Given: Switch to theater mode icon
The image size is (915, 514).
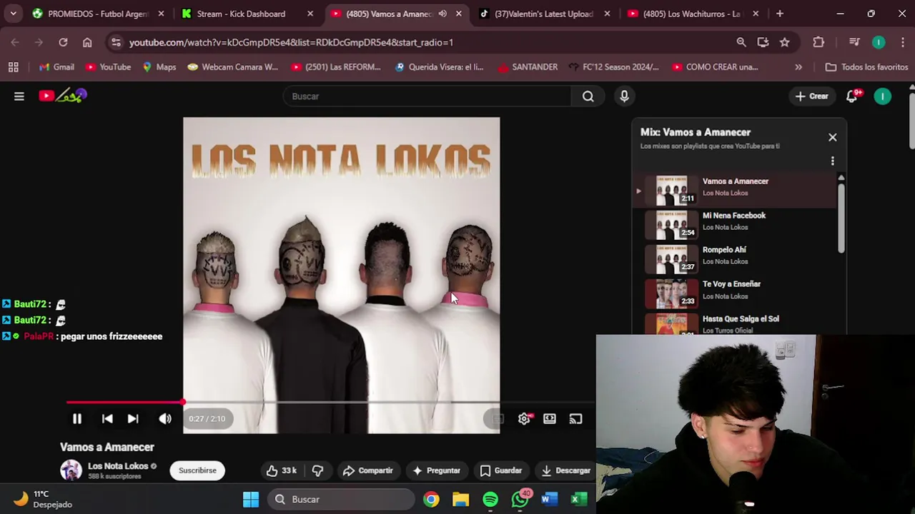Looking at the screenshot, I should click(550, 419).
